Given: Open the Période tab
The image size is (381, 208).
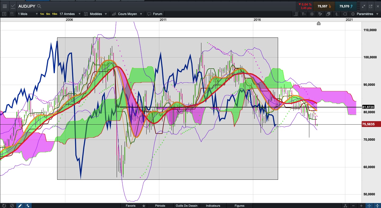Looking at the screenshot, I should (160, 206).
